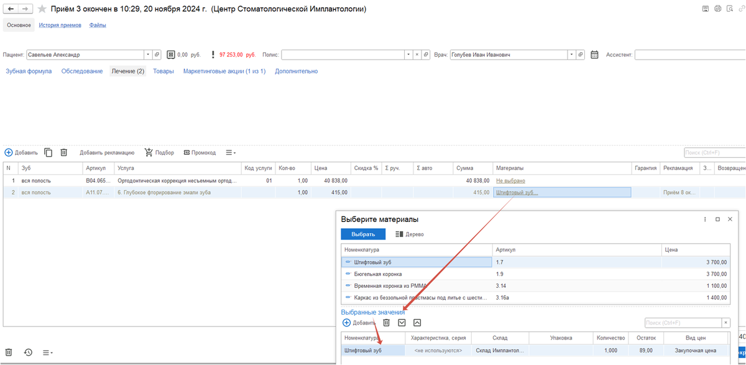Screen dimensions: 746x365
Task: Open the treatment toolbar more-actions list menu
Action: 231,152
